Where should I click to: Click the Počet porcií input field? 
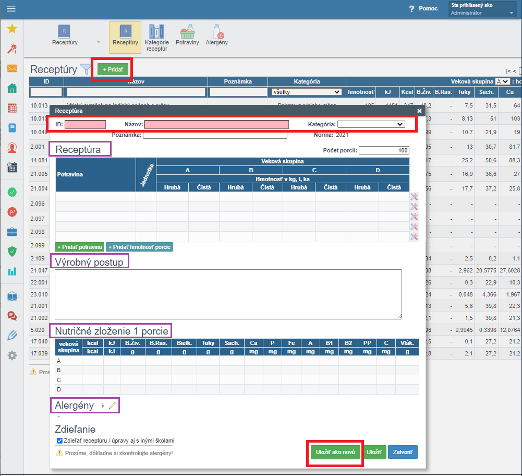pyautogui.click(x=384, y=150)
